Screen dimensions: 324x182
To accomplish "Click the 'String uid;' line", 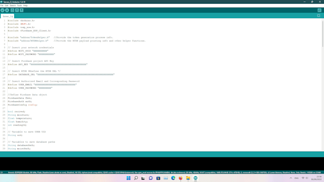I will click(15, 135).
